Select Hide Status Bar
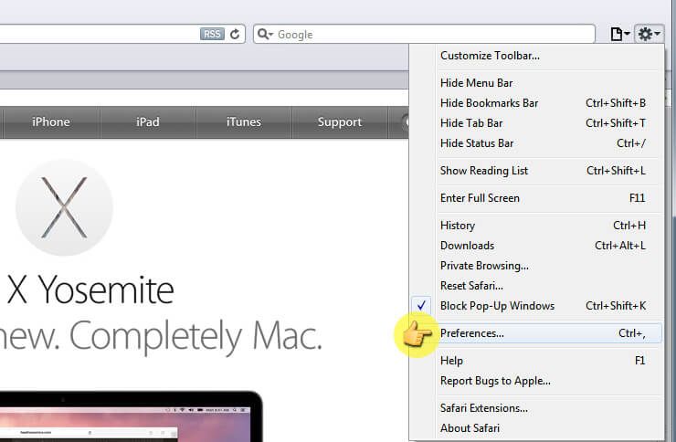 point(537,143)
